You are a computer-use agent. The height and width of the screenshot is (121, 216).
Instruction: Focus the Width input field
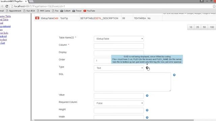click(119, 117)
